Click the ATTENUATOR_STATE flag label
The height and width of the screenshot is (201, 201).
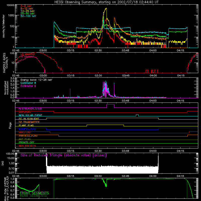(30, 109)
